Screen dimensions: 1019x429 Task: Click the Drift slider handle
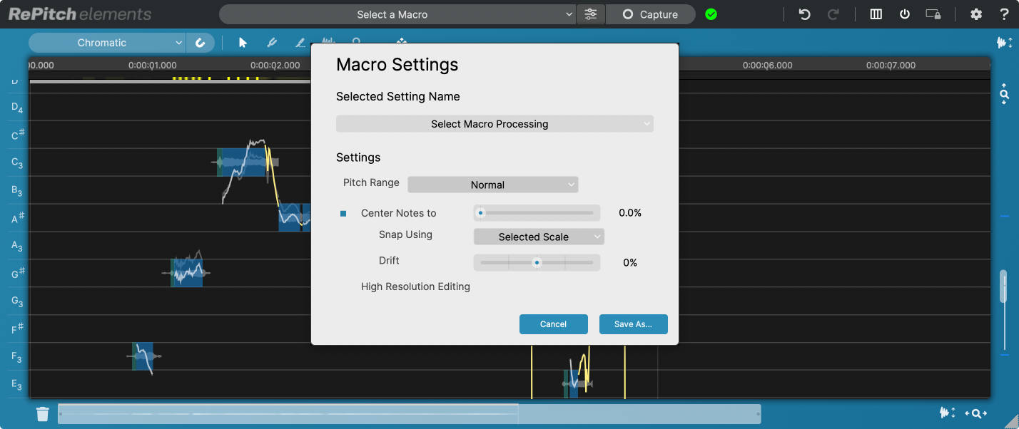pos(537,262)
